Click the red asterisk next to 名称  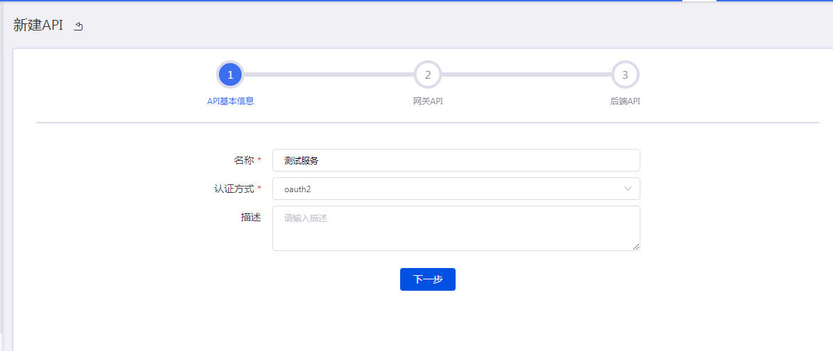point(259,161)
